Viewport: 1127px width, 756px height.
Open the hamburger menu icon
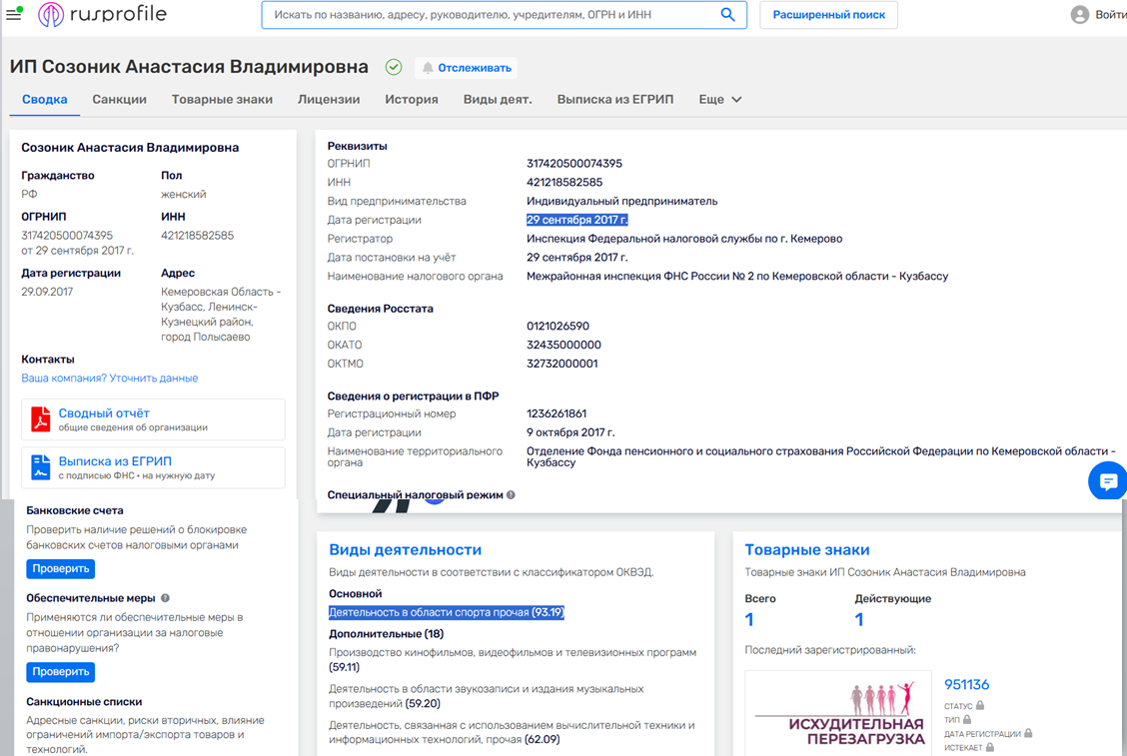click(15, 15)
